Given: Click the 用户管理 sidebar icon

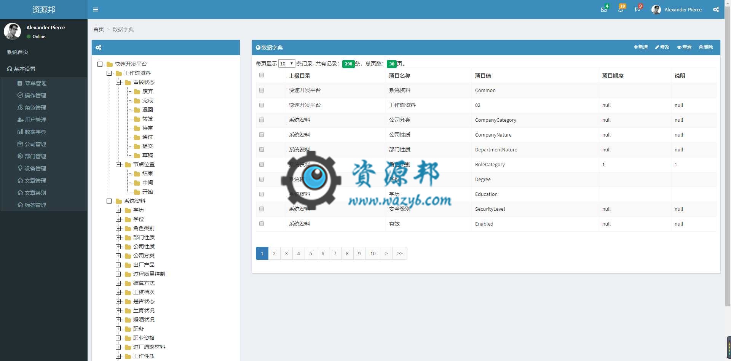Looking at the screenshot, I should coord(20,119).
